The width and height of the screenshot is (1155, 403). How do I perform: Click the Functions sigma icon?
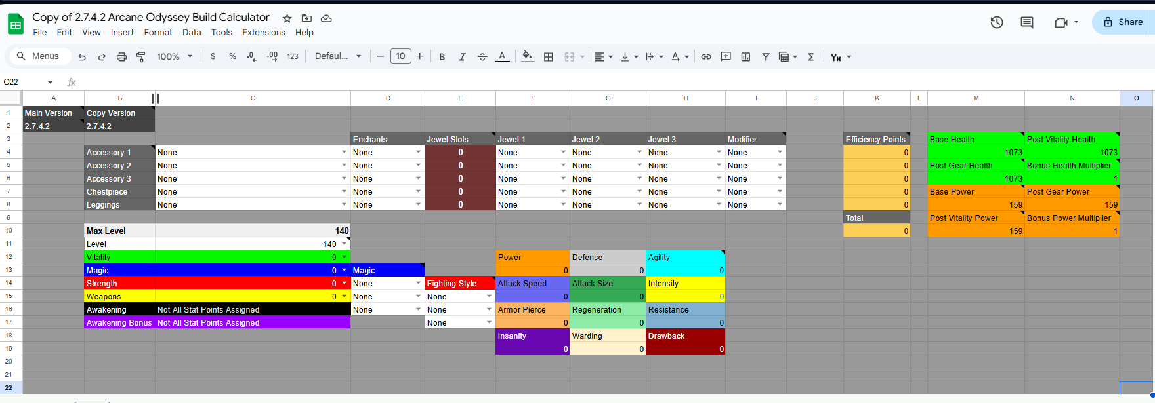[x=811, y=57]
